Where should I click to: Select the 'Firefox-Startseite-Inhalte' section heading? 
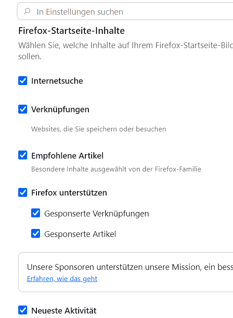(x=72, y=31)
